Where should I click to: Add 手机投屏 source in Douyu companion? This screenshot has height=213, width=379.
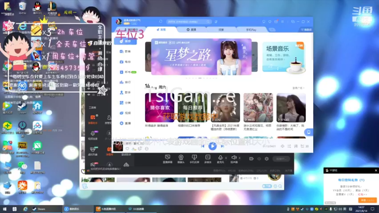tap(194, 159)
